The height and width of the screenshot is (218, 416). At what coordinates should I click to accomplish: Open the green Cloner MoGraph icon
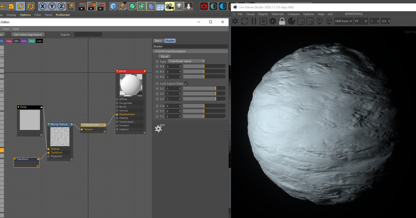click(141, 6)
